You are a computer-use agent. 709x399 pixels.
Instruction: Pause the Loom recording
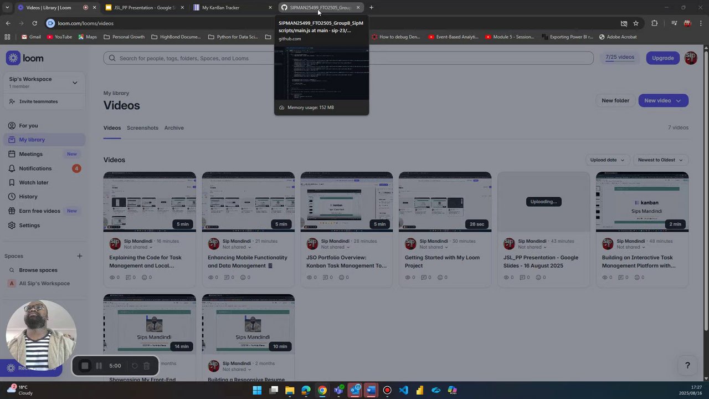pyautogui.click(x=99, y=366)
